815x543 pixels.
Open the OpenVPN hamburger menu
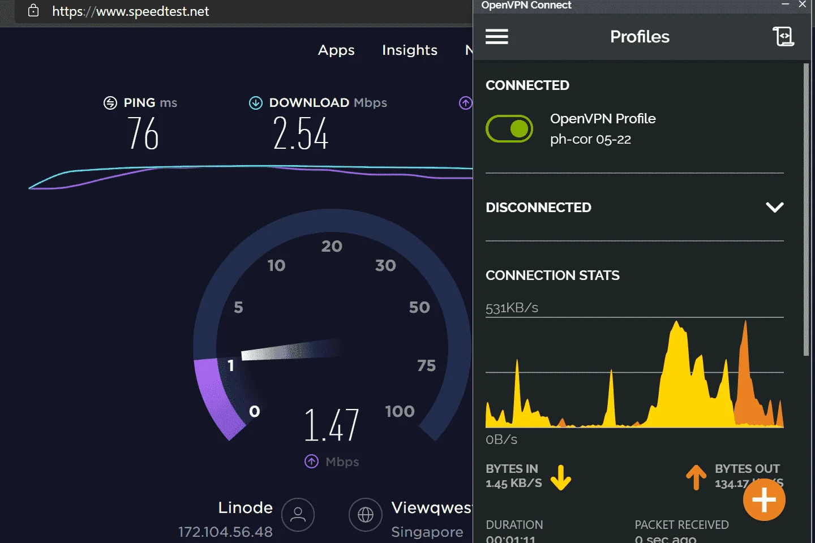click(496, 37)
